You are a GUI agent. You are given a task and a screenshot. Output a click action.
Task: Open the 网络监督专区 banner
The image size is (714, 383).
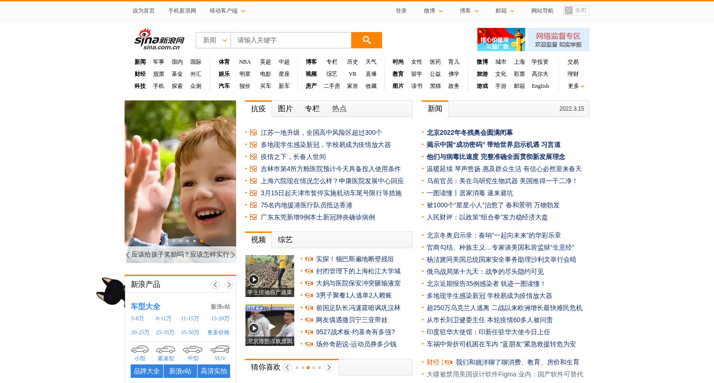click(558, 40)
